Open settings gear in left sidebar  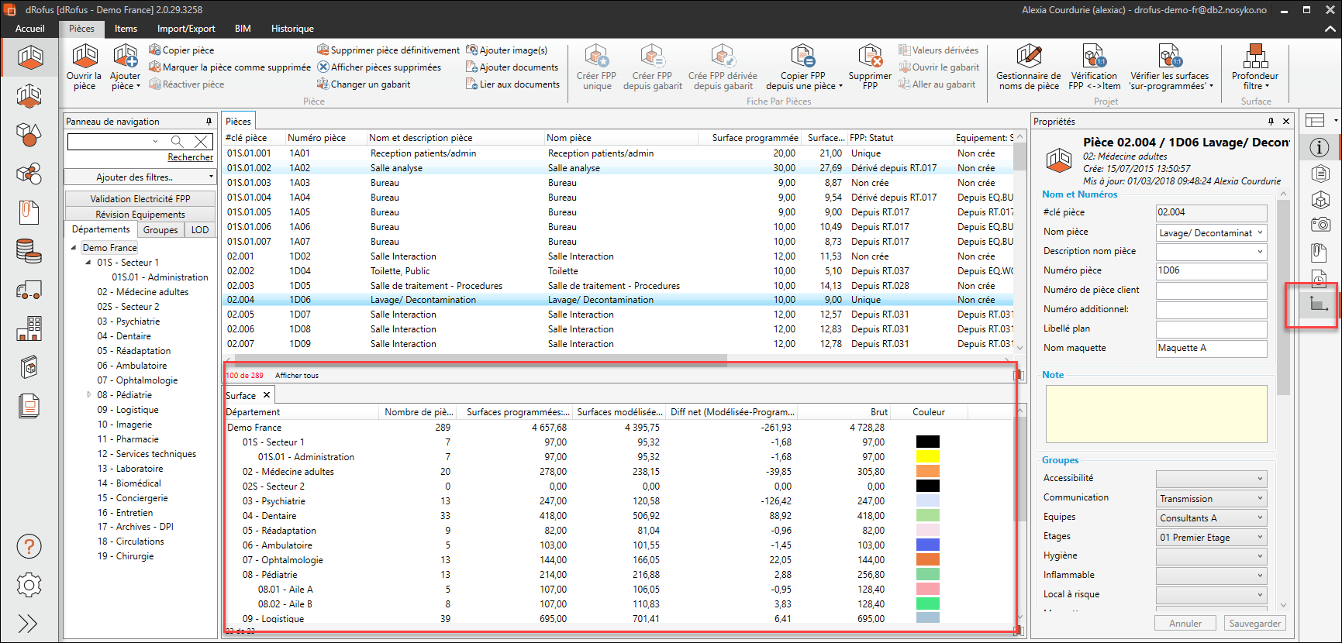[29, 585]
